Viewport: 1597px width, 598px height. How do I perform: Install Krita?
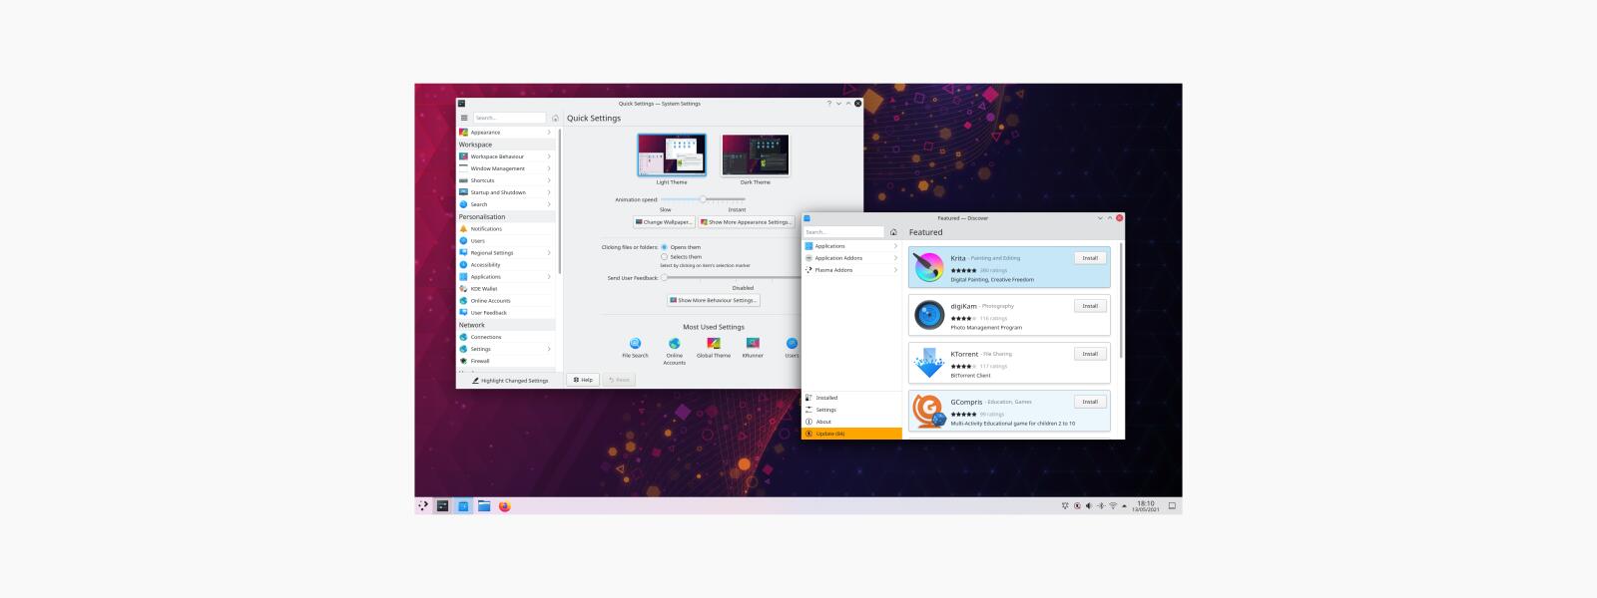pyautogui.click(x=1090, y=258)
